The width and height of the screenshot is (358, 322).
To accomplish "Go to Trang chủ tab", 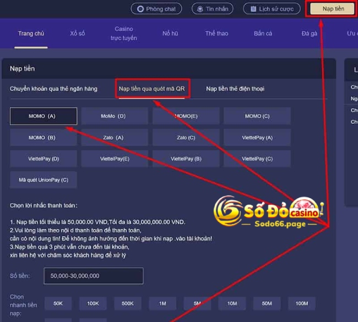I will [31, 34].
